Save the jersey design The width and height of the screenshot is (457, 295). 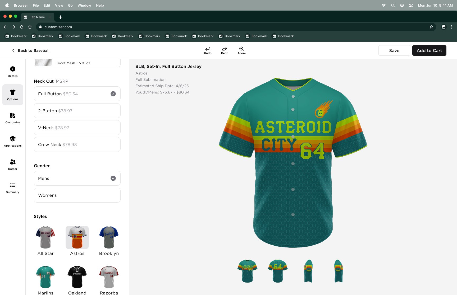click(394, 50)
